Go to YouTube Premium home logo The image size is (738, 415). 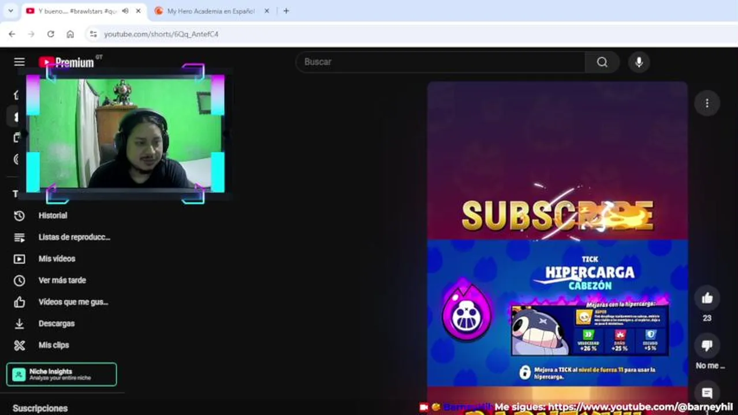pos(67,62)
